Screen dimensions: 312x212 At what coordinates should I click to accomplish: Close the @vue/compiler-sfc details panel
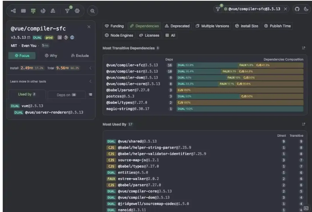89,27
